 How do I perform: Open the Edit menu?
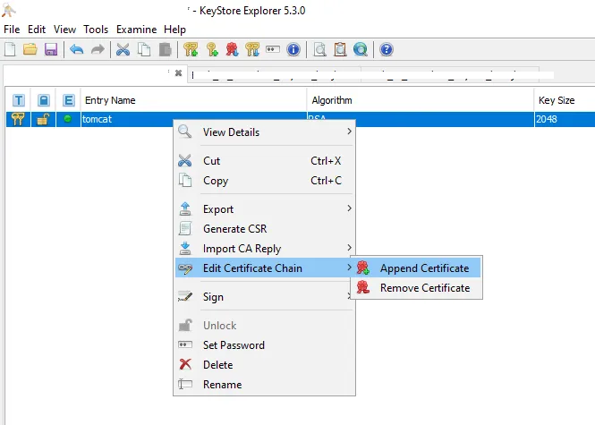point(37,30)
